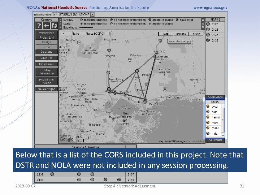Click Review and Publish button
Image resolution: width=260 pixels, height=195 pixels.
(47, 81)
